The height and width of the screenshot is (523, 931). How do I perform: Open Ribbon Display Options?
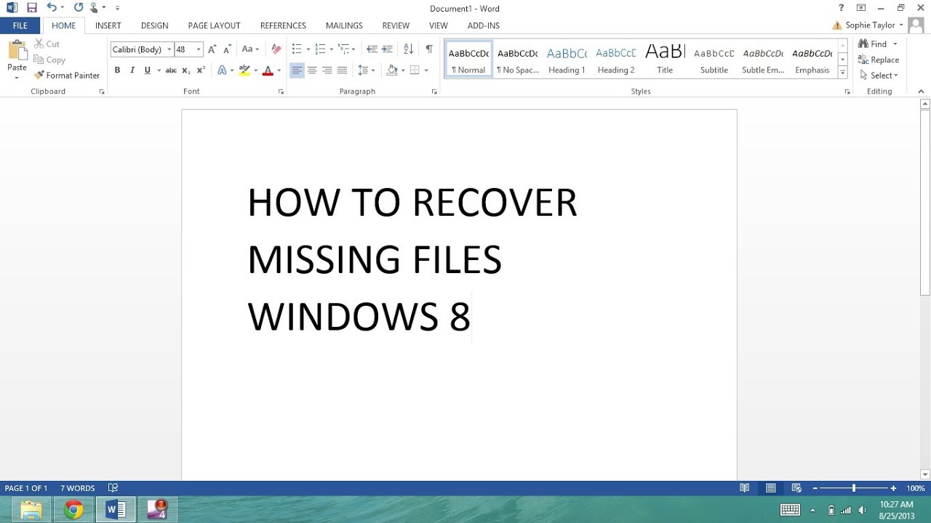click(861, 8)
